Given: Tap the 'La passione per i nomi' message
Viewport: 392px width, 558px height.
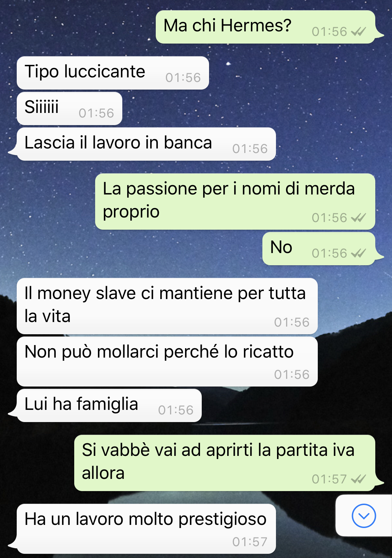Looking at the screenshot, I should coord(235,201).
